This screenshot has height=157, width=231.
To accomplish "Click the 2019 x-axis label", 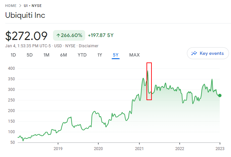I will tap(58, 149).
